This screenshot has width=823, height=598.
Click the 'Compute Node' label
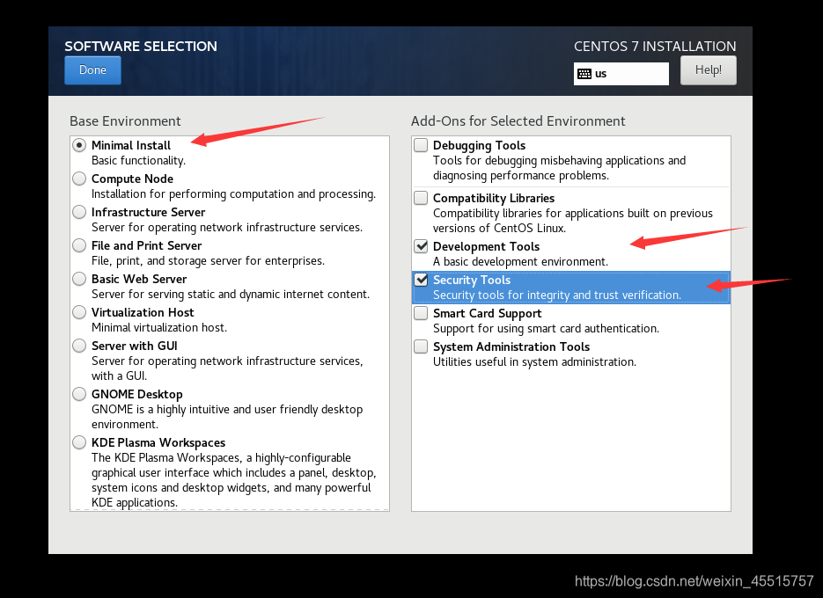tap(132, 179)
